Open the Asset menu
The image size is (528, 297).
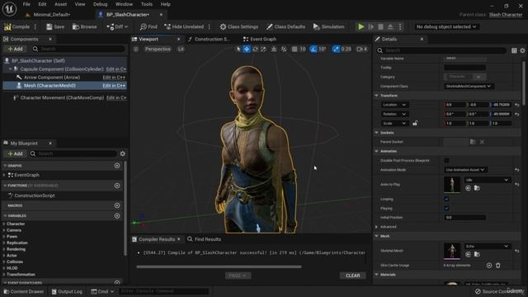pos(60,4)
